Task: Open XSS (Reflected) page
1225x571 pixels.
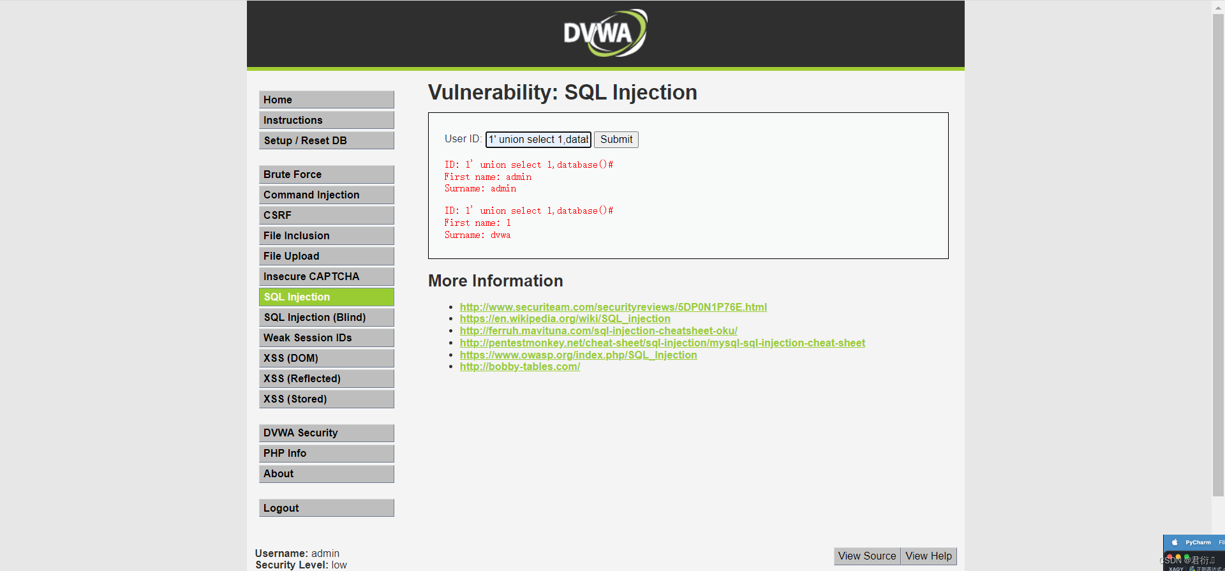Action: point(327,378)
